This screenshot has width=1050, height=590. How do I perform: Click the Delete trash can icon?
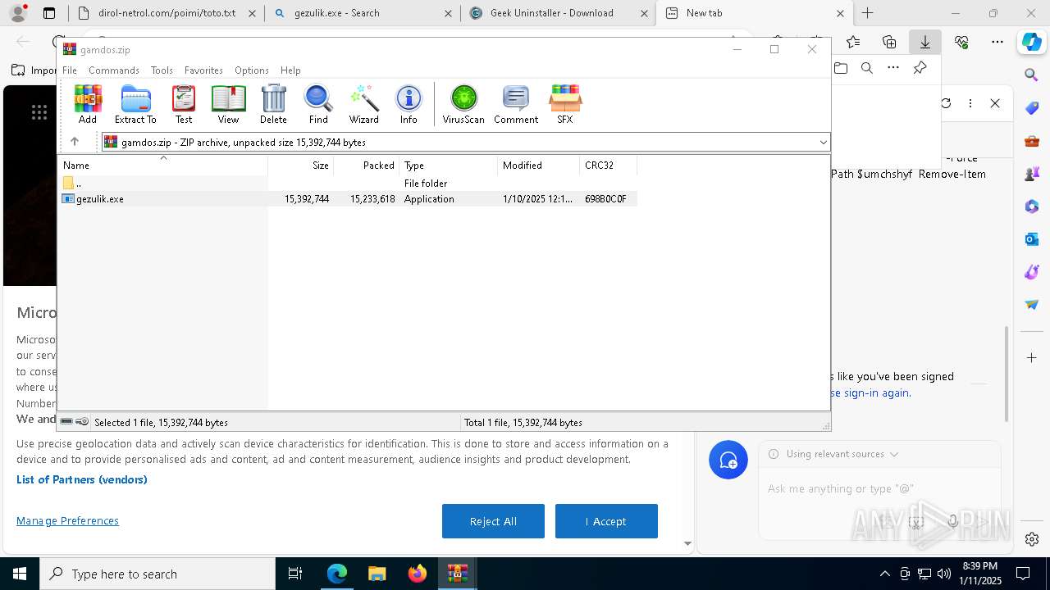tap(273, 104)
